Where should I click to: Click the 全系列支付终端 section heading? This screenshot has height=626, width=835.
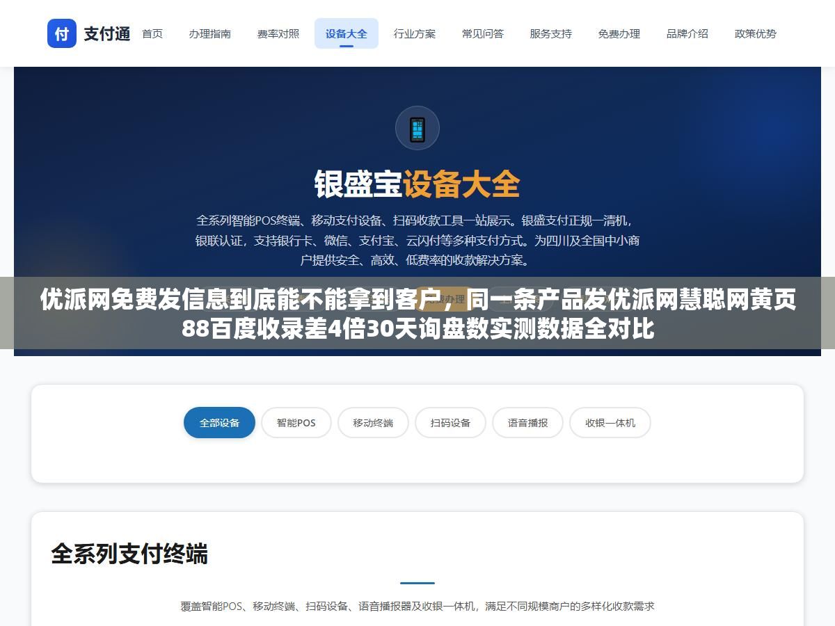[129, 554]
